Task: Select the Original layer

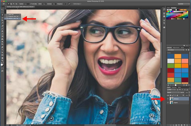Action: point(178,103)
